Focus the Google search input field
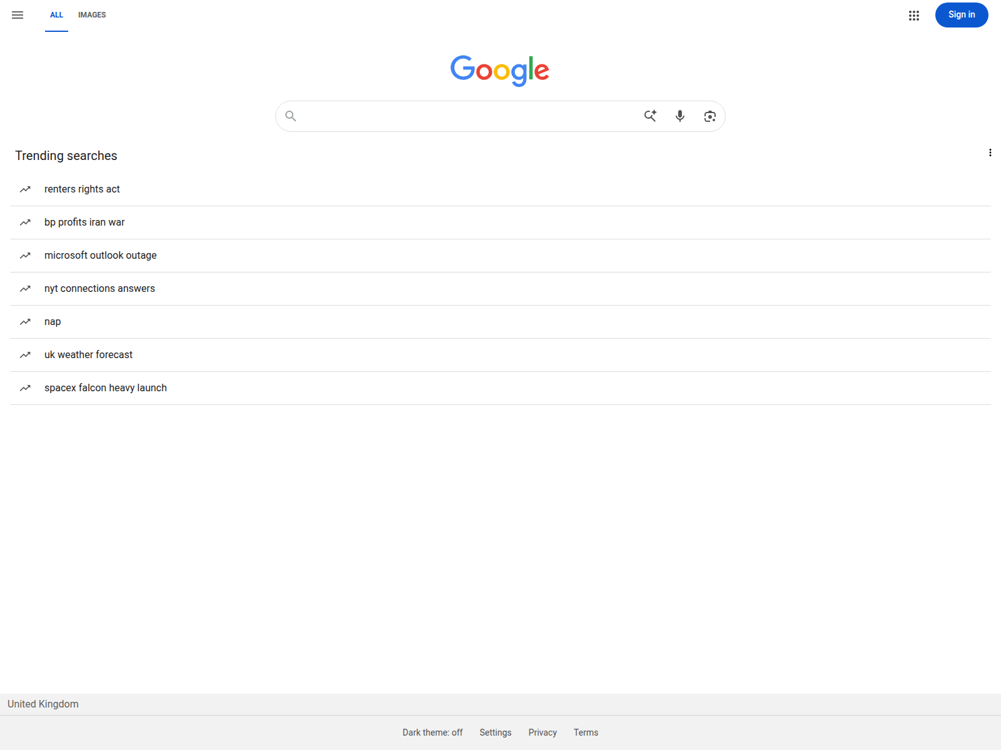The height and width of the screenshot is (750, 1001). 469,116
